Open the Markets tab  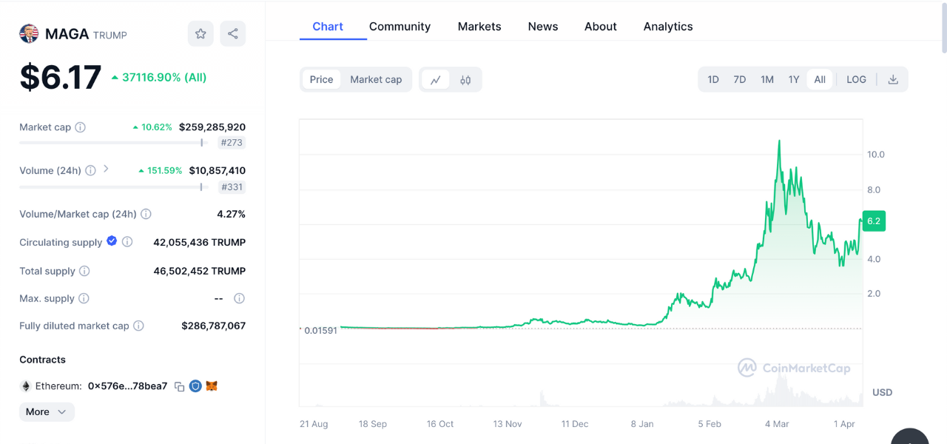pos(479,27)
